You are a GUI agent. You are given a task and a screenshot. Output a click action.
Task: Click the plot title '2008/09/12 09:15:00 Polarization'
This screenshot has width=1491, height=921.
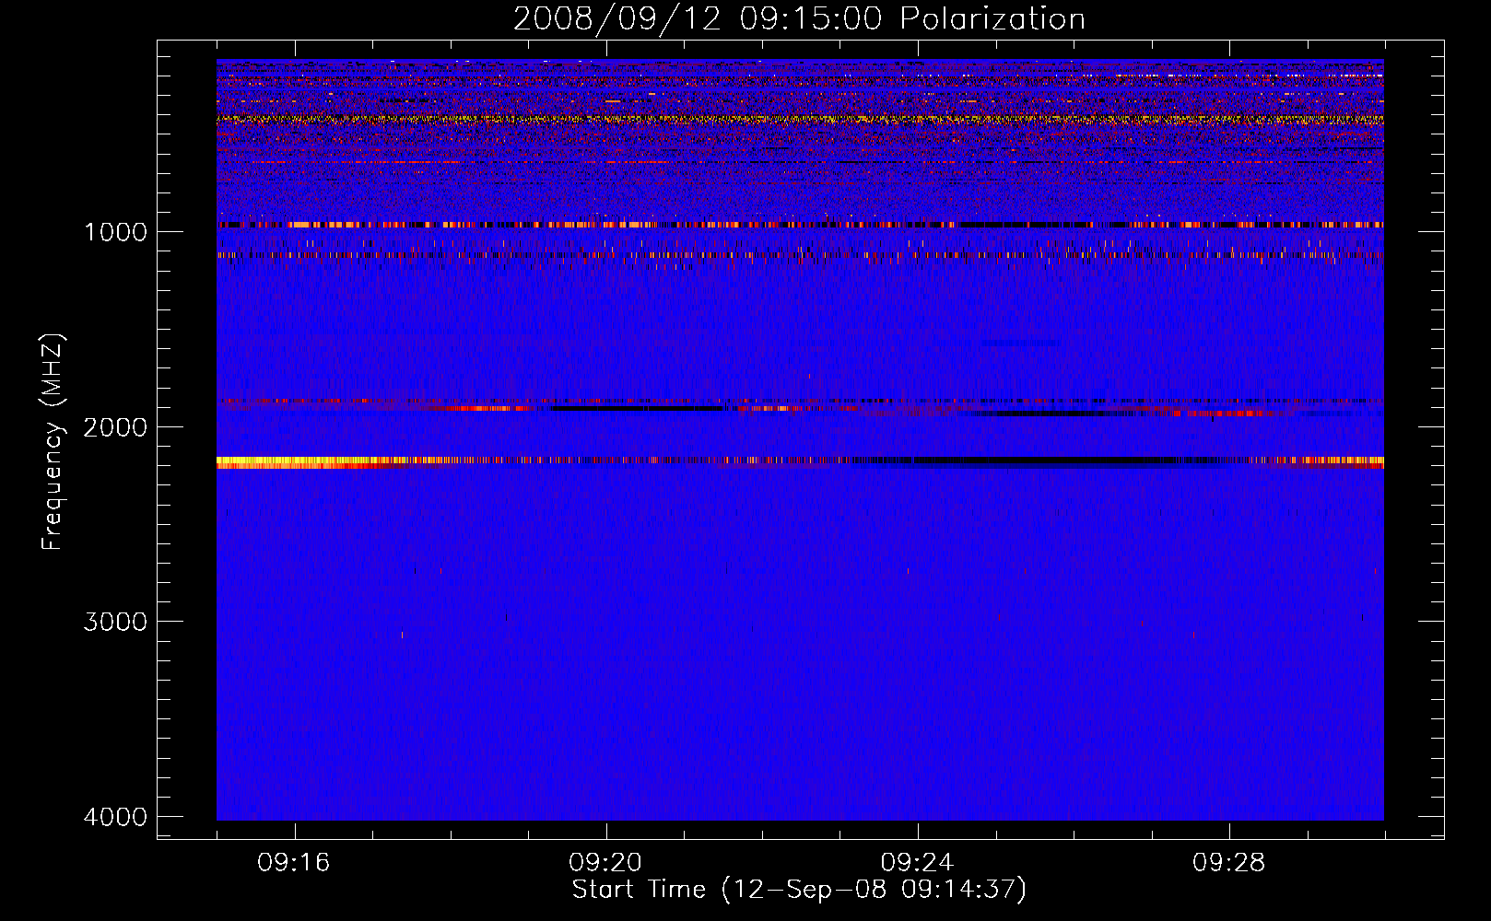coord(799,18)
